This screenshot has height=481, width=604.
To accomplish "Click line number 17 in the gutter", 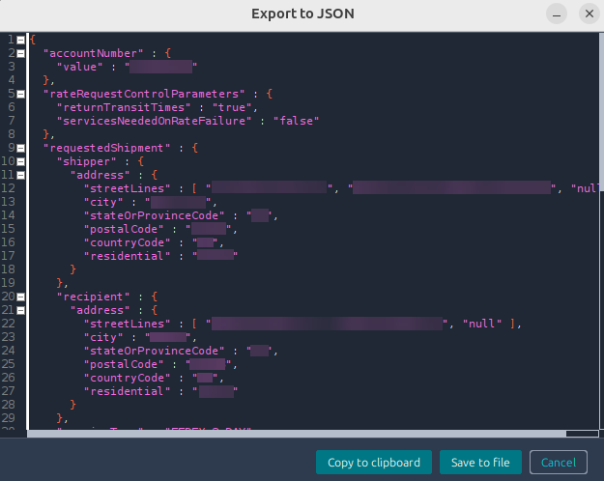I will 9,256.
